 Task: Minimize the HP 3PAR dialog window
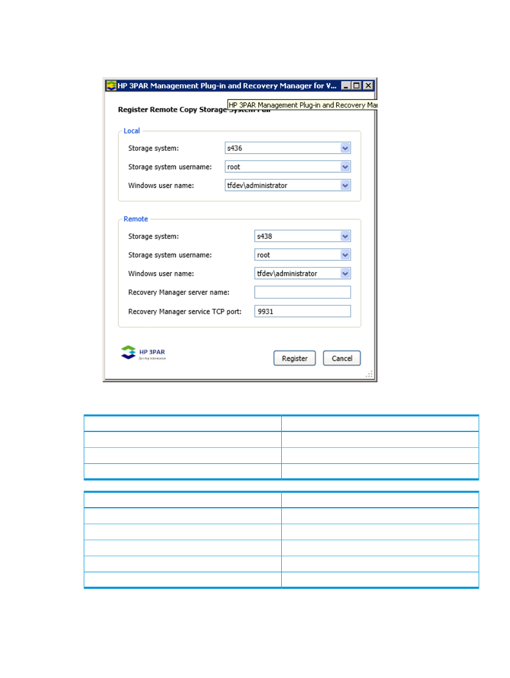[x=346, y=85]
